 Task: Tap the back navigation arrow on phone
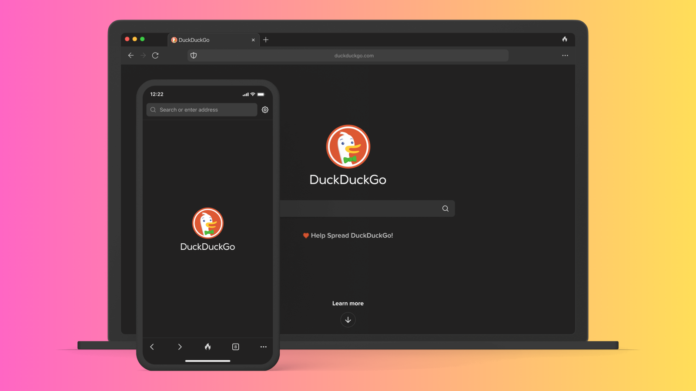coord(152,347)
